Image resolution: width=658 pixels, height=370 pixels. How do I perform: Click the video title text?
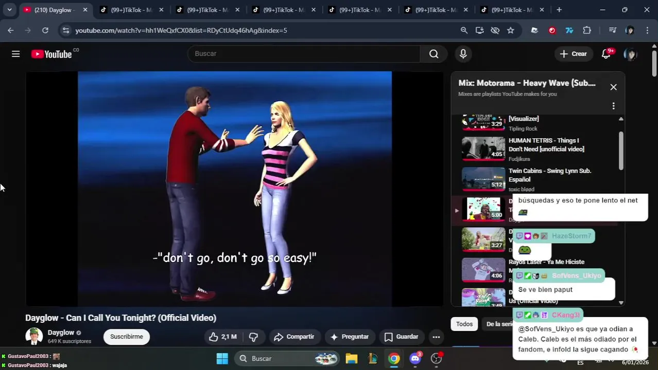pyautogui.click(x=121, y=318)
